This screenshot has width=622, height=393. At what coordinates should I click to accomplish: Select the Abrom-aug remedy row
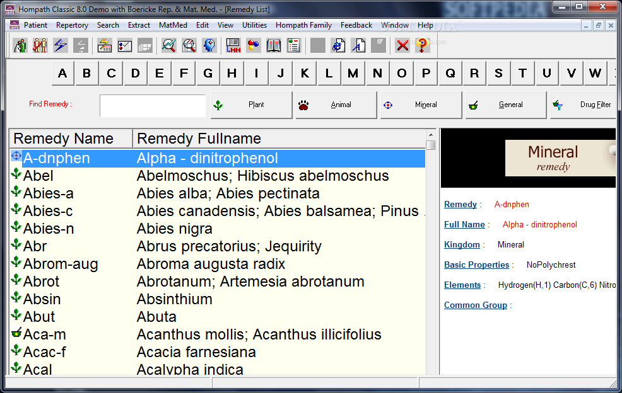tap(218, 264)
